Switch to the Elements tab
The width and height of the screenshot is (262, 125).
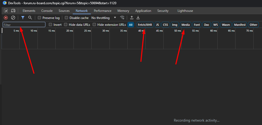coord(29,11)
